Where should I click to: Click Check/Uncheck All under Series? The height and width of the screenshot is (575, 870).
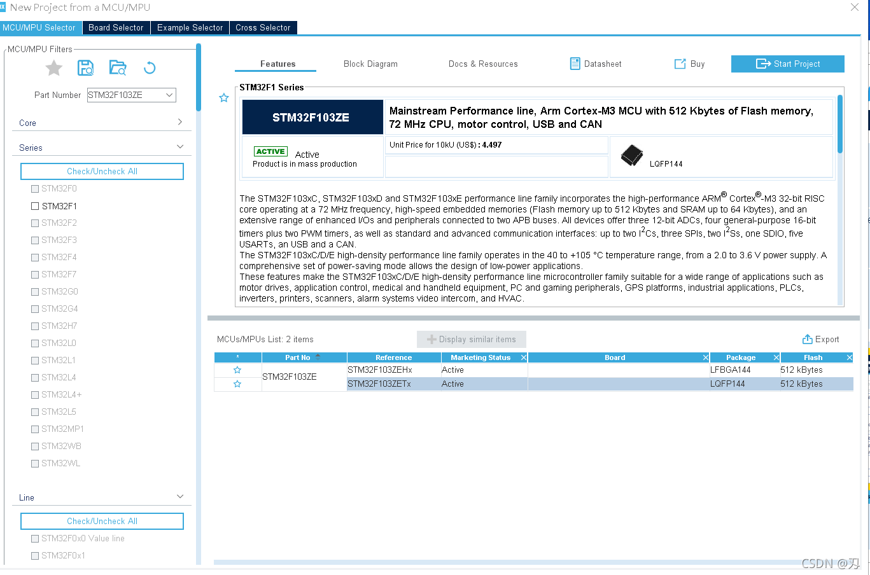pyautogui.click(x=102, y=171)
